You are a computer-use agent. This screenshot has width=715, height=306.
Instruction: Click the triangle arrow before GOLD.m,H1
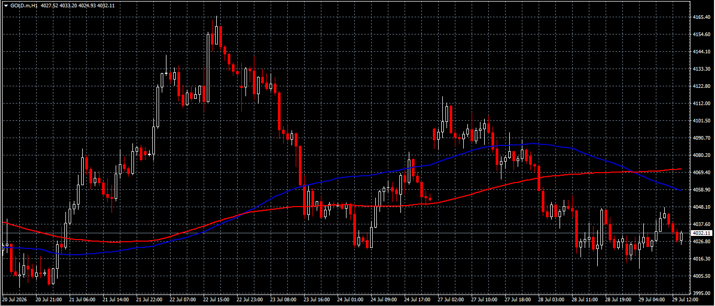(6, 5)
